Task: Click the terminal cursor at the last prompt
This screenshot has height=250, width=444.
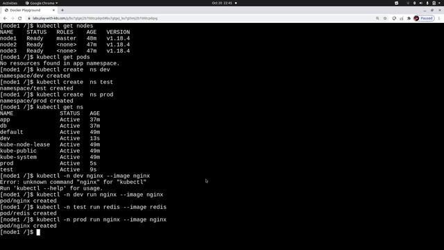Action: pos(38,233)
